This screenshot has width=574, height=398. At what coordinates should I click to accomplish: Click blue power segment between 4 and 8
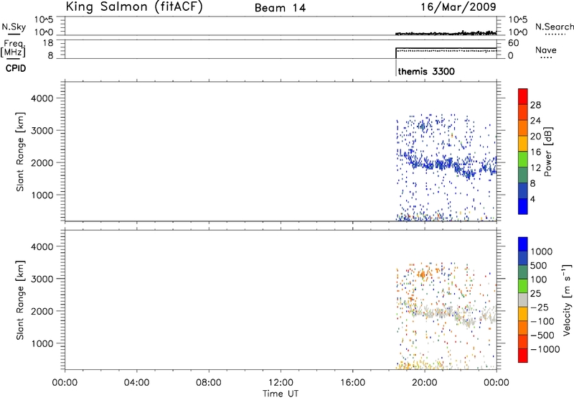pos(523,190)
